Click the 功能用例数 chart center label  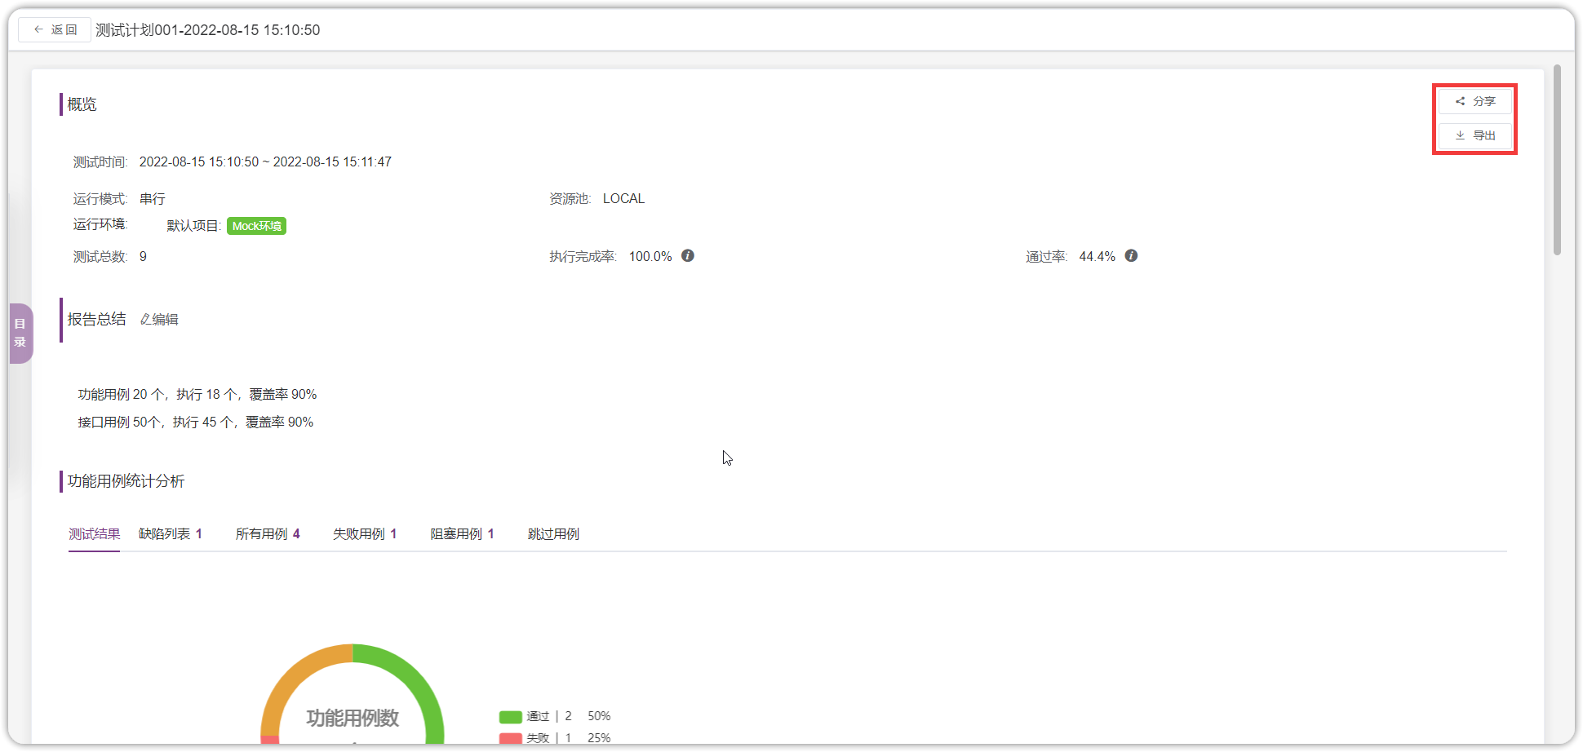[x=353, y=718]
